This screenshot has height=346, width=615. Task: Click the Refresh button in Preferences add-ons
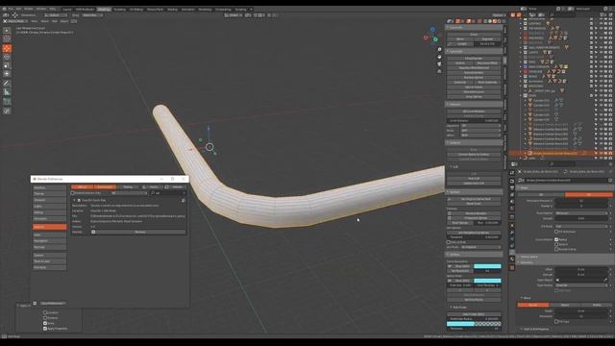tap(175, 187)
